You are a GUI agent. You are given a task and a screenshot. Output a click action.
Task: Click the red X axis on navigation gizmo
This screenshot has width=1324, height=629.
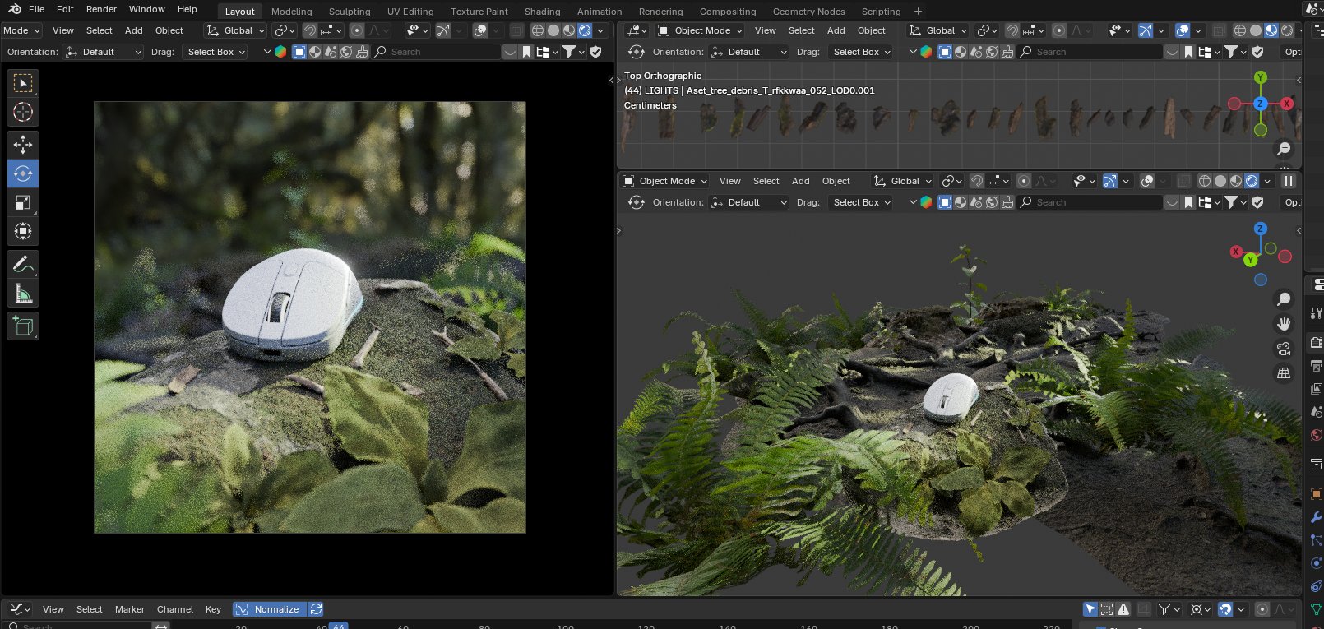pyautogui.click(x=1286, y=104)
